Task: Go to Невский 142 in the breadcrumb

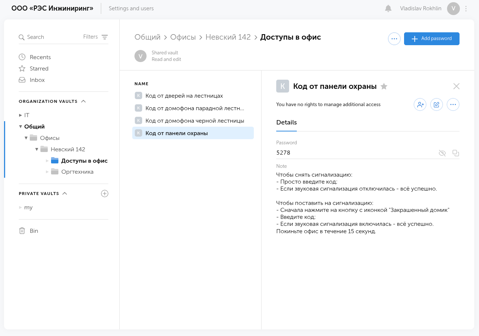Action: [228, 37]
